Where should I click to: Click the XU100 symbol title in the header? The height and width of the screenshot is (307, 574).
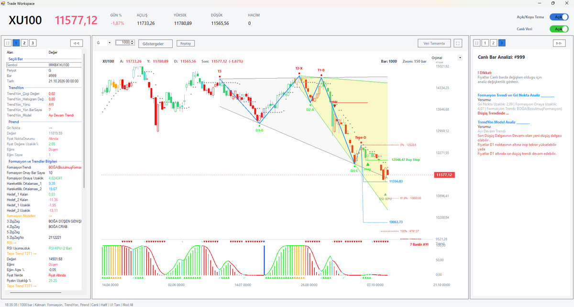pyautogui.click(x=25, y=21)
